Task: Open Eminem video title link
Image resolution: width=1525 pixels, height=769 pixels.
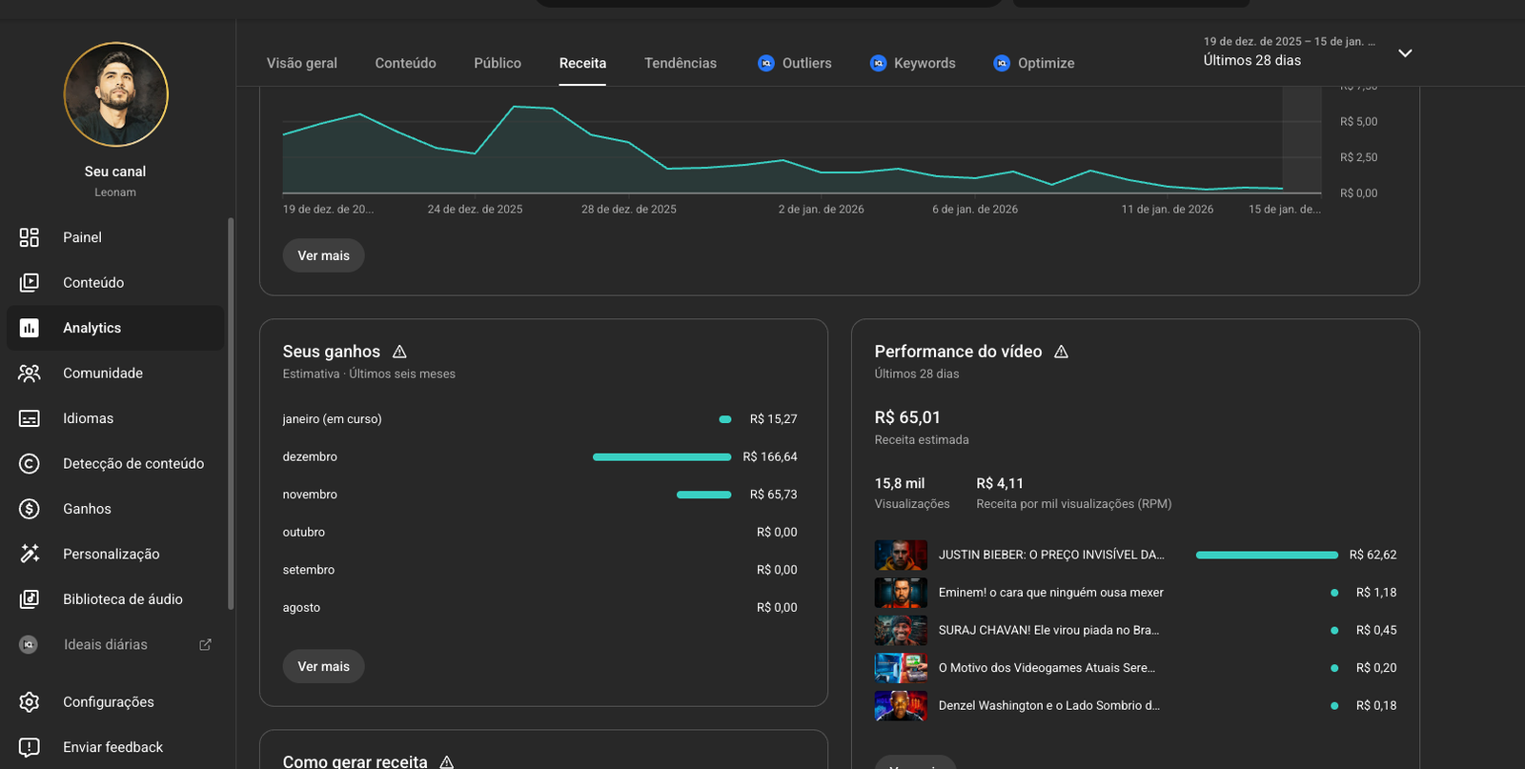Action: (1050, 593)
